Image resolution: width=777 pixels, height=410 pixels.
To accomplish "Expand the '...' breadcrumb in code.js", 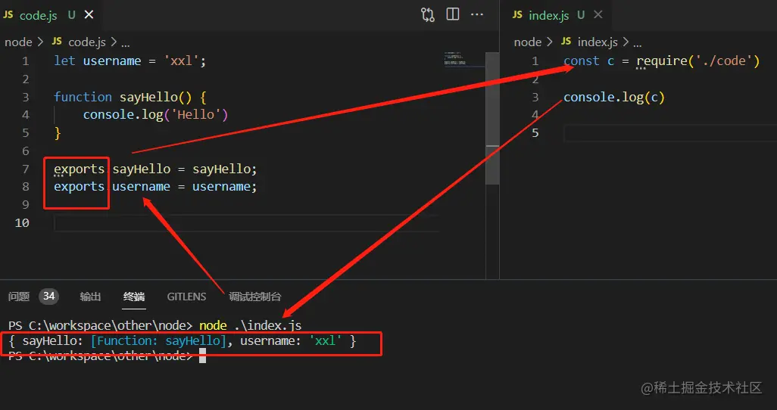I will click(126, 44).
